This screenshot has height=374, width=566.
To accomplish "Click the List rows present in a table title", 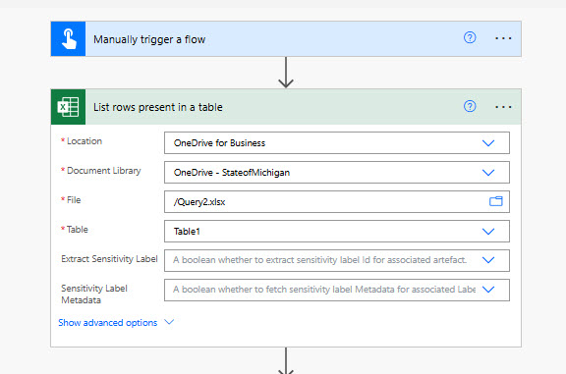I will tap(158, 107).
